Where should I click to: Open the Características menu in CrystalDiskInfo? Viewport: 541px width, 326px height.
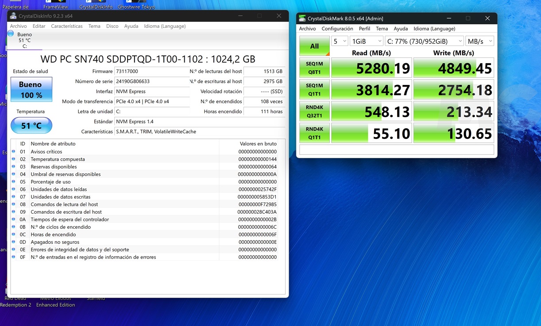[66, 26]
